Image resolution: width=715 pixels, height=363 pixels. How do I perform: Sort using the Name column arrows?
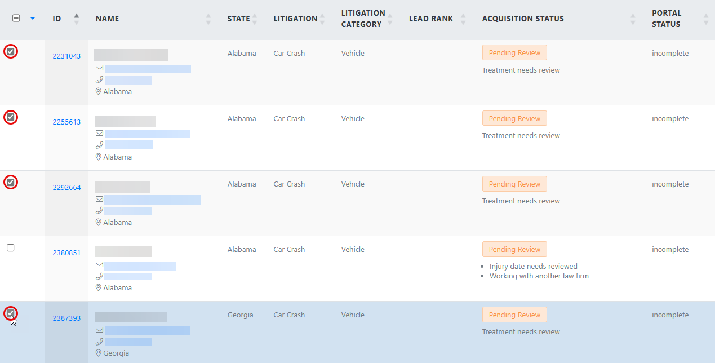[x=208, y=19]
